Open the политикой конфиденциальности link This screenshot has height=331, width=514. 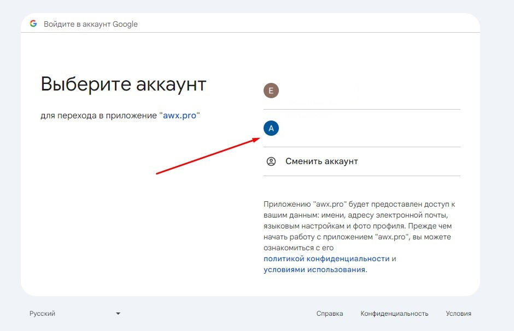pyautogui.click(x=326, y=258)
